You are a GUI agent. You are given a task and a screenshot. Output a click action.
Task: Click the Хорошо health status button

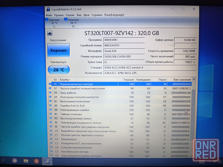(59, 50)
